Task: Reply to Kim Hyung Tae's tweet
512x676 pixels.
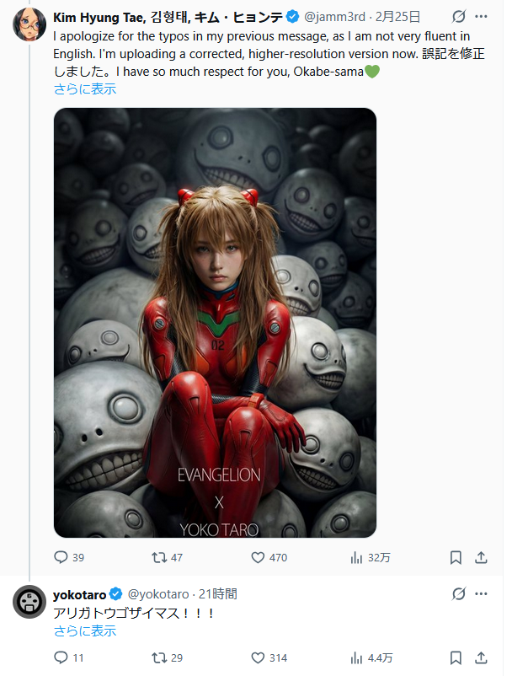Action: [61, 557]
